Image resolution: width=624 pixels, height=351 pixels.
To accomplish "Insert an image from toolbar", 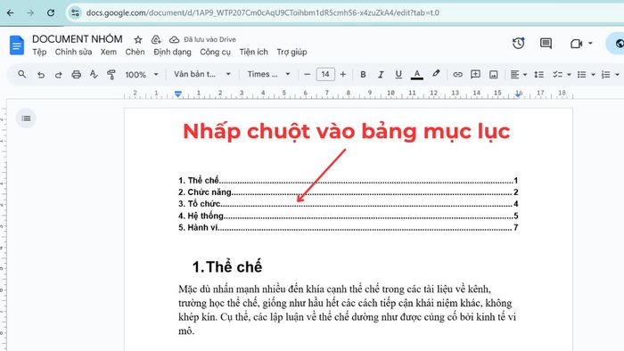I will coord(494,75).
